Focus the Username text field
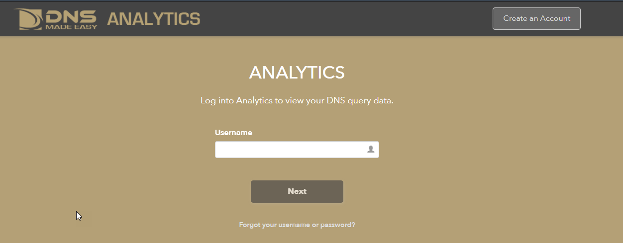Screen dimensions: 623x243 tap(297, 150)
